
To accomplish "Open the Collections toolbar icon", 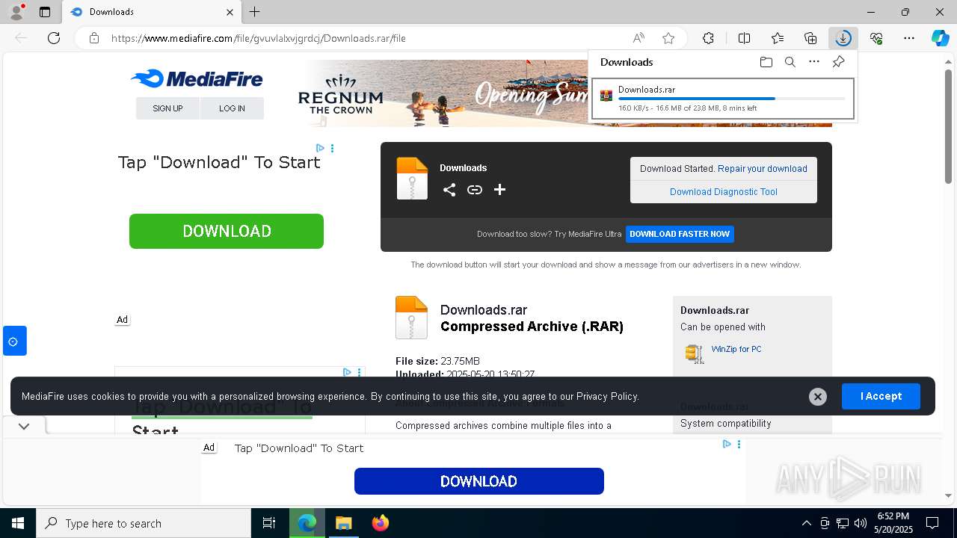I will pos(810,38).
